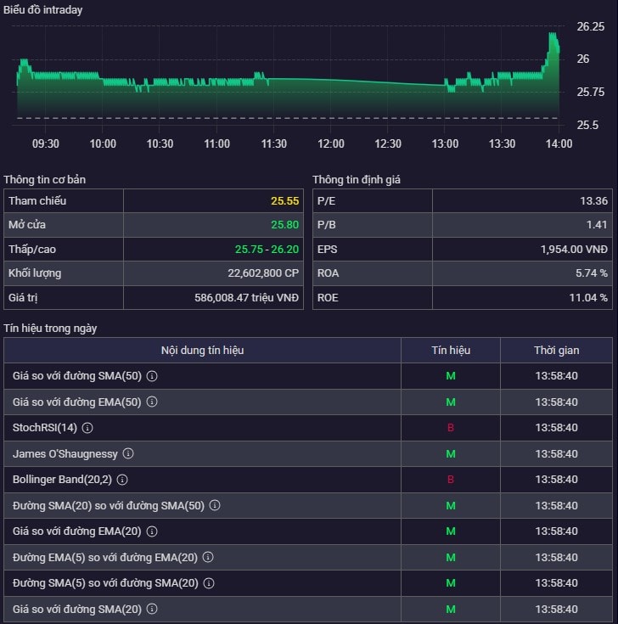Click the Thấp/cao value 25.75 - 26.20
This screenshot has height=624, width=618.
(267, 249)
